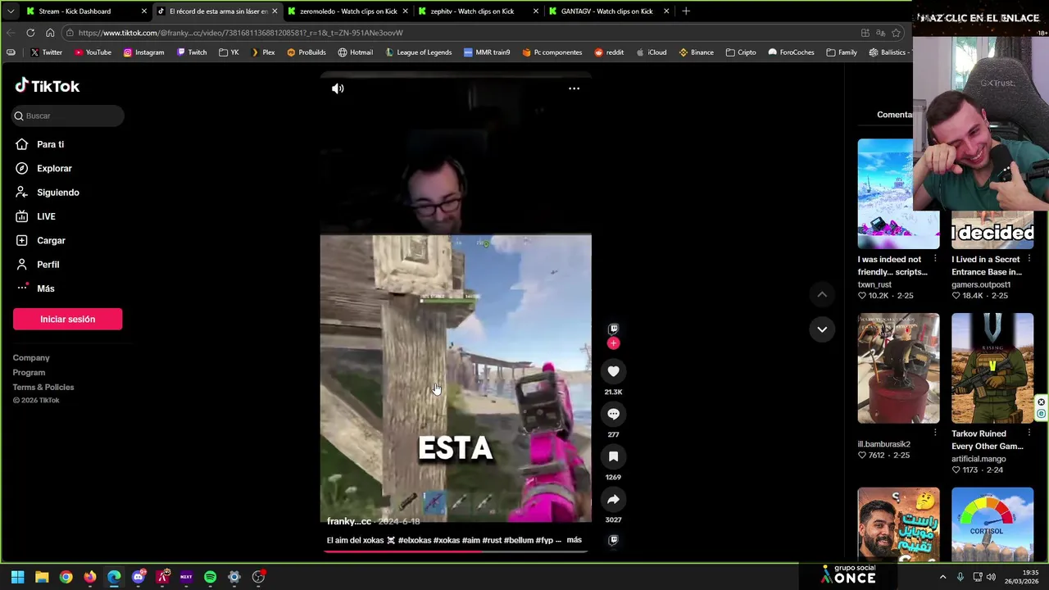Close the TikTok browser tab
Screen dimensions: 1049x590
(275, 11)
